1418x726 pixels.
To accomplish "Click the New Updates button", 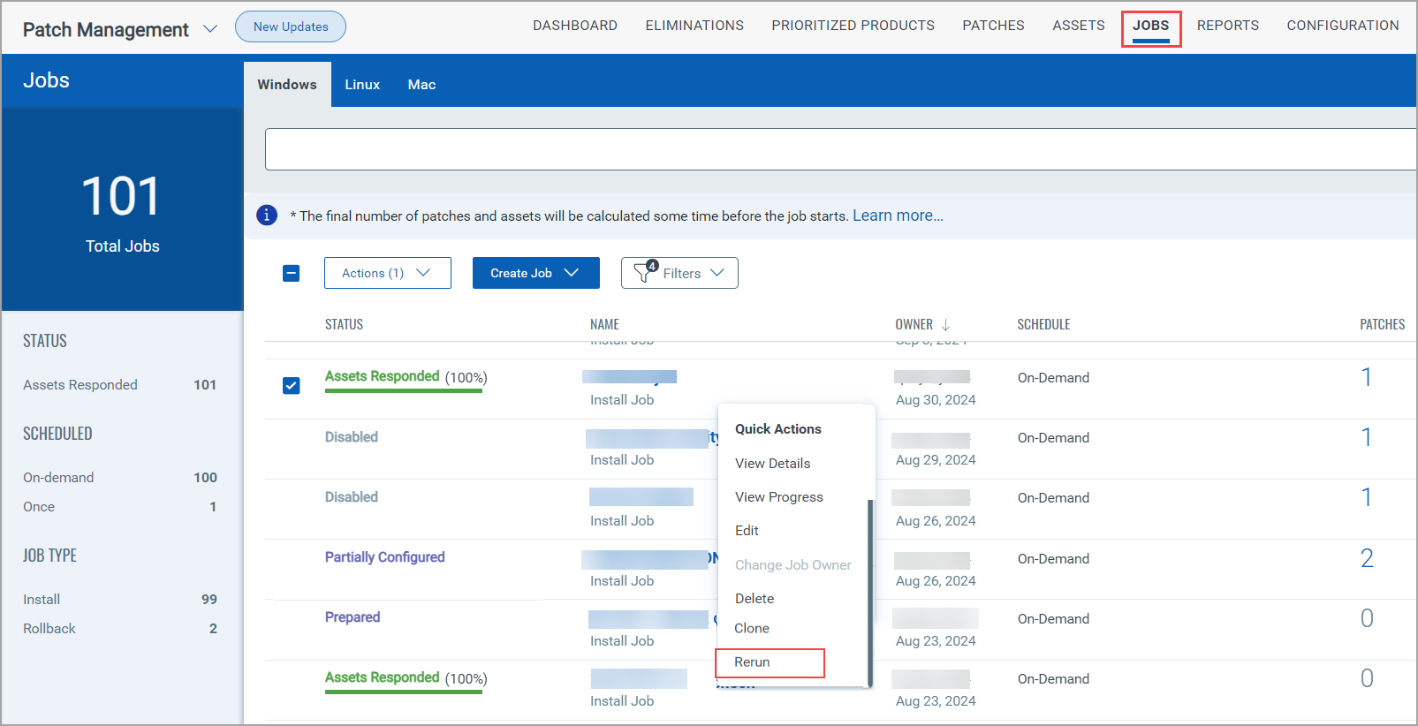I will pyautogui.click(x=291, y=26).
